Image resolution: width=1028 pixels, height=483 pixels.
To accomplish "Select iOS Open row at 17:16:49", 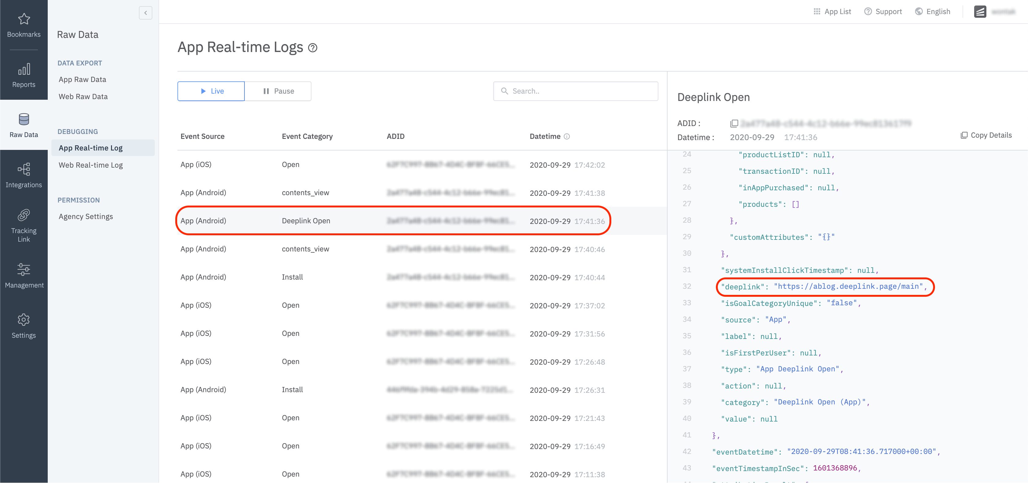I will point(422,446).
